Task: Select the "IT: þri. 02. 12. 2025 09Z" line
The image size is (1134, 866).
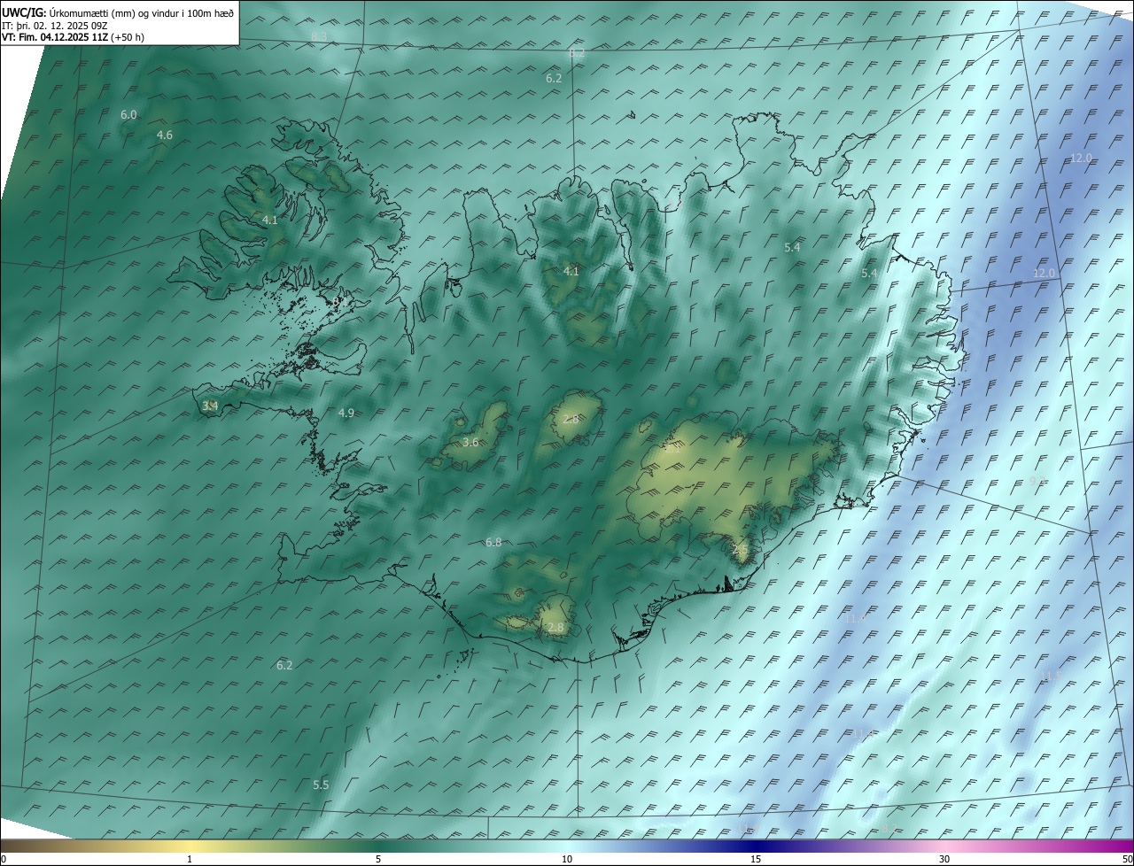Action: [55, 26]
